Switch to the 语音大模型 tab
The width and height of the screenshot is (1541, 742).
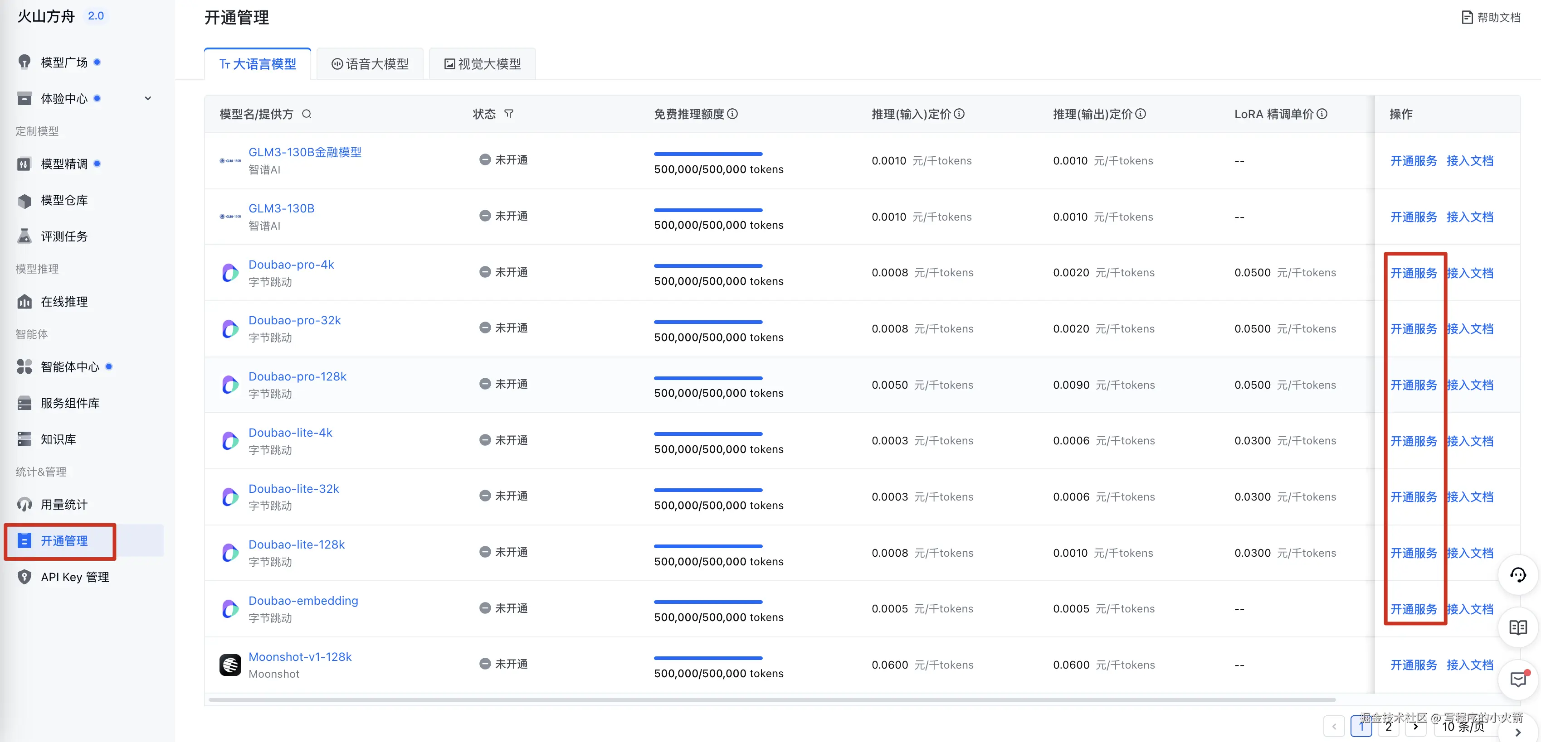click(371, 64)
